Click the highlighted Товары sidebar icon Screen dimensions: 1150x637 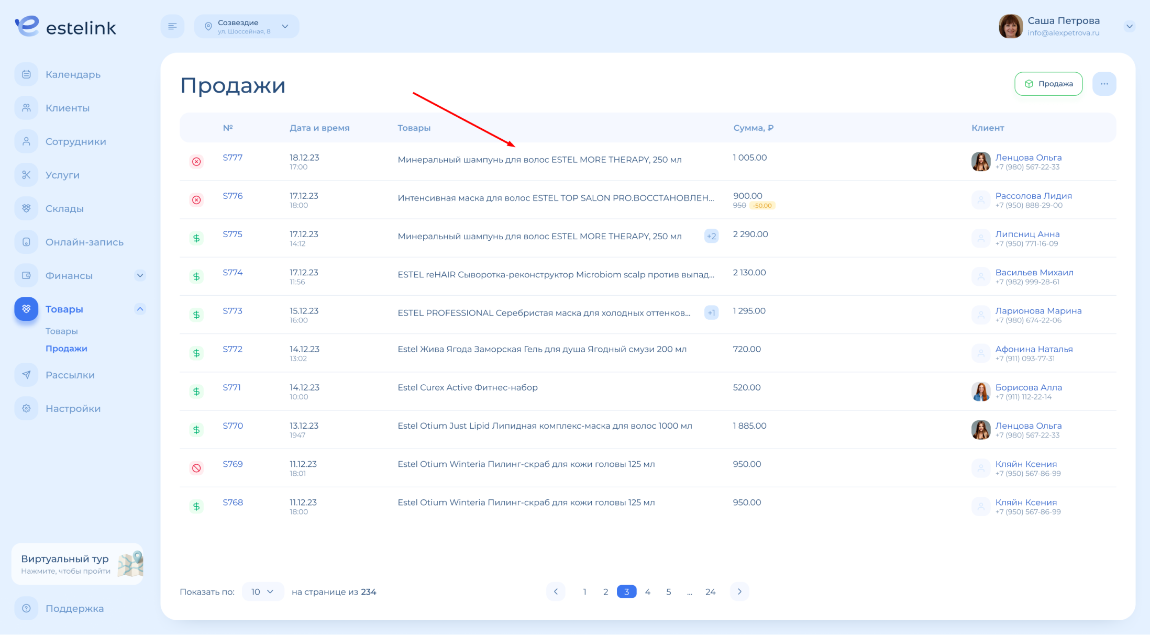pos(26,309)
